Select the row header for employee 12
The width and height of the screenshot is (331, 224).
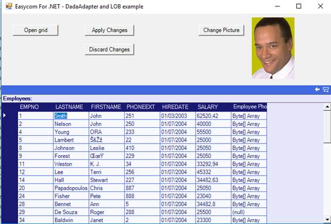click(9, 172)
